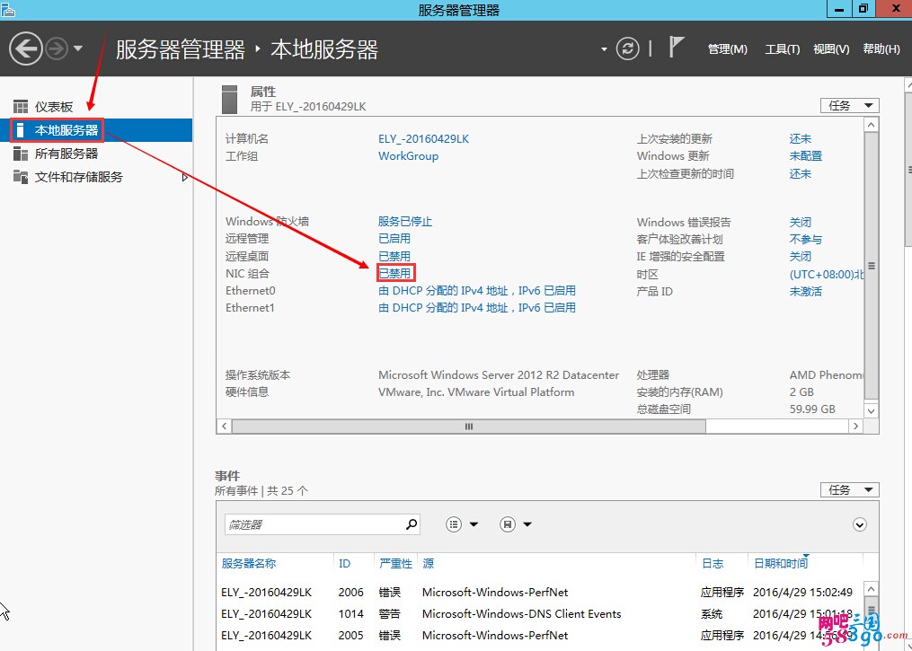Image resolution: width=912 pixels, height=651 pixels.
Task: Sort events by 服务器名称 column
Action: click(x=248, y=563)
